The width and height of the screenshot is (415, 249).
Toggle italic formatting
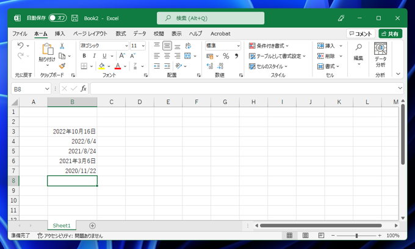coord(94,56)
